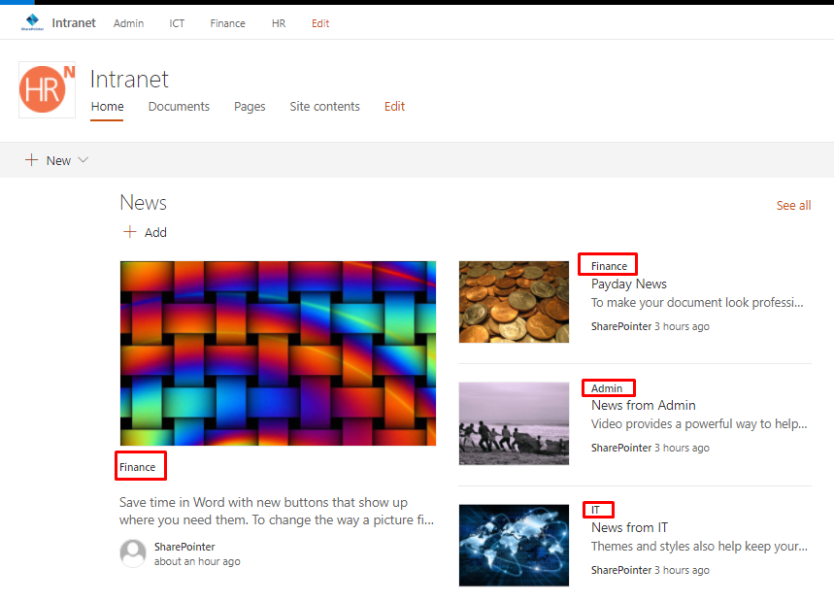This screenshot has width=834, height=602.
Task: Click Add under News
Action: click(x=145, y=232)
